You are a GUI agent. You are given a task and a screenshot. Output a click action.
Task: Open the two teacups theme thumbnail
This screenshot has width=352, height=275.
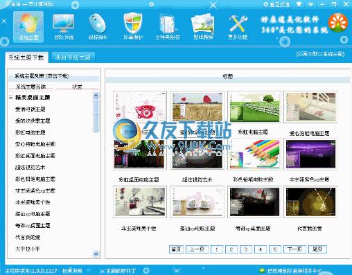click(x=197, y=202)
